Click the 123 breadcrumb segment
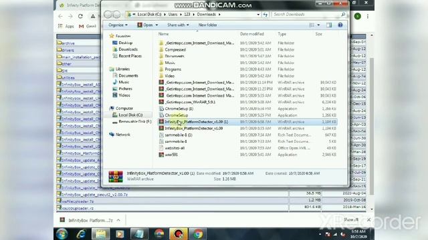Image resolution: width=428 pixels, height=240 pixels. tap(187, 15)
